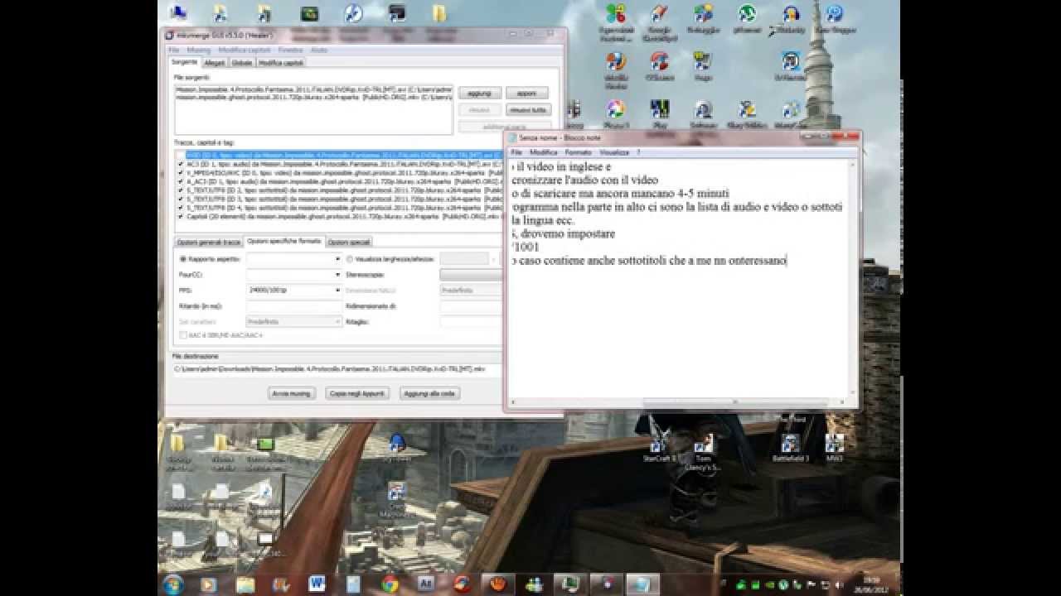Click Aggiungi alla coda button
This screenshot has height=596, width=1061.
coord(429,393)
